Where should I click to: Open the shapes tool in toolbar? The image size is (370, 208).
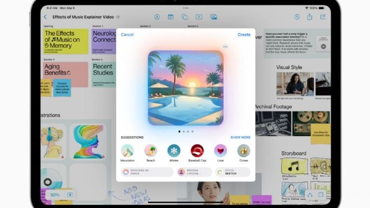[185, 17]
